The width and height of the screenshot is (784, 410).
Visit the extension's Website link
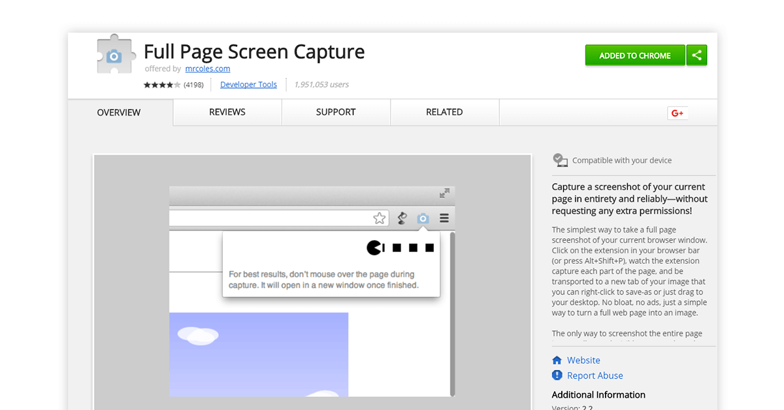coord(583,360)
